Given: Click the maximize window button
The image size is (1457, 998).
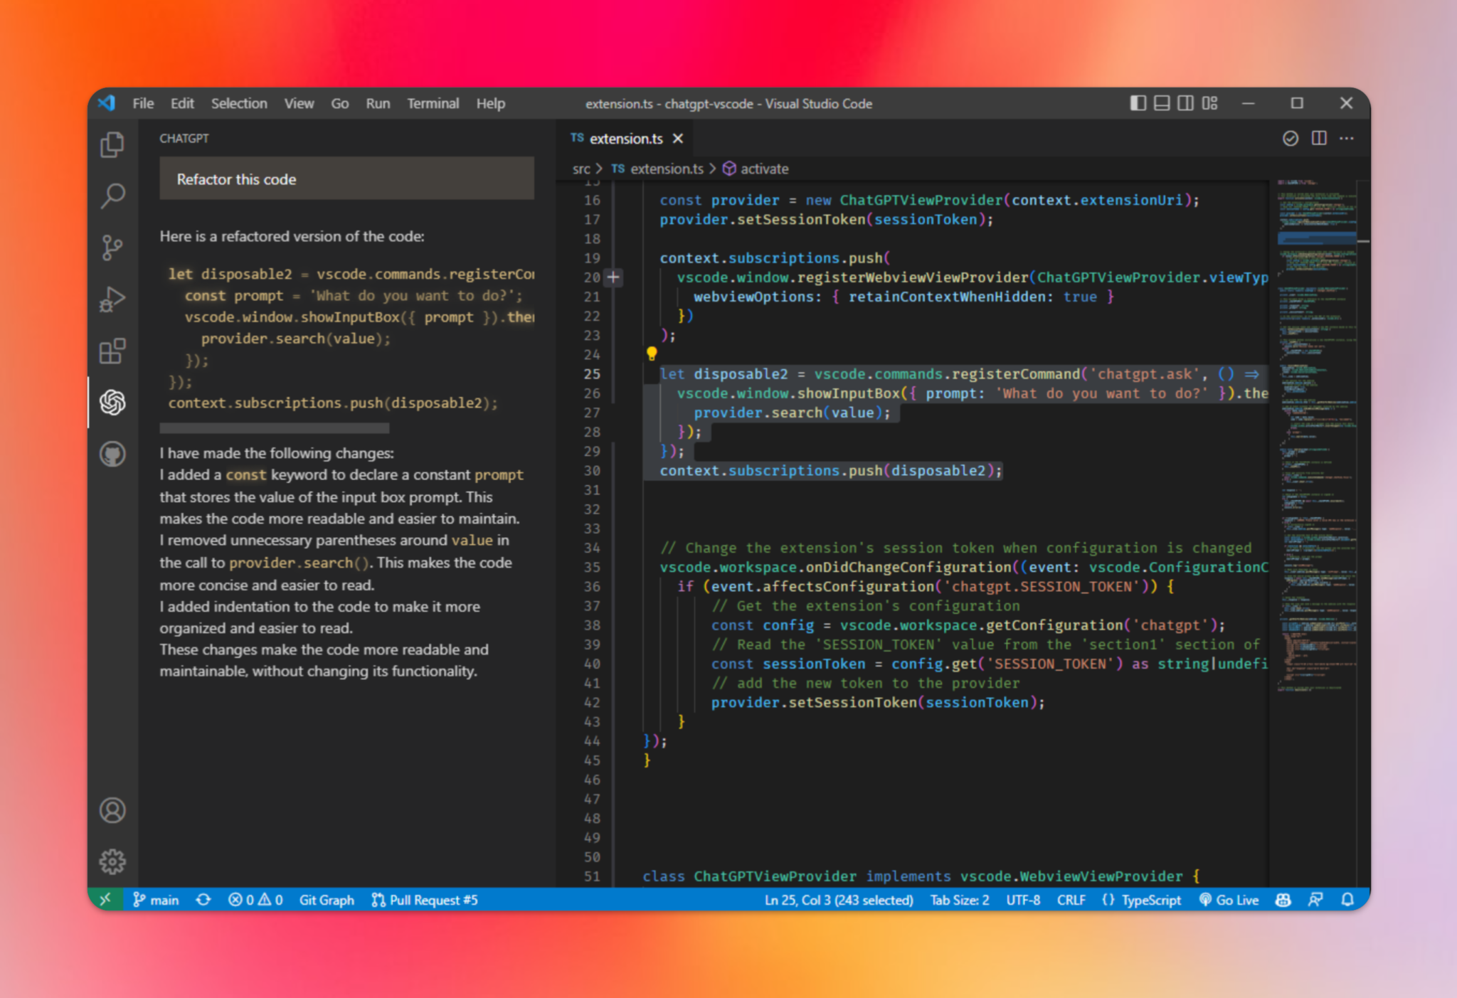Looking at the screenshot, I should click(x=1297, y=103).
